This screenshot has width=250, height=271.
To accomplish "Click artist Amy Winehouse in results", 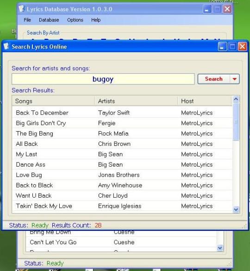I will pos(120,185).
